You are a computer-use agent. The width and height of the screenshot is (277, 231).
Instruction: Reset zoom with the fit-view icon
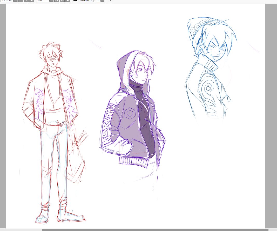31,1
